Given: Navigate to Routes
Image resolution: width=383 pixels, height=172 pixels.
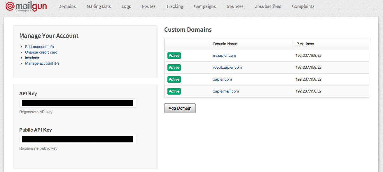Looking at the screenshot, I should coord(148,6).
